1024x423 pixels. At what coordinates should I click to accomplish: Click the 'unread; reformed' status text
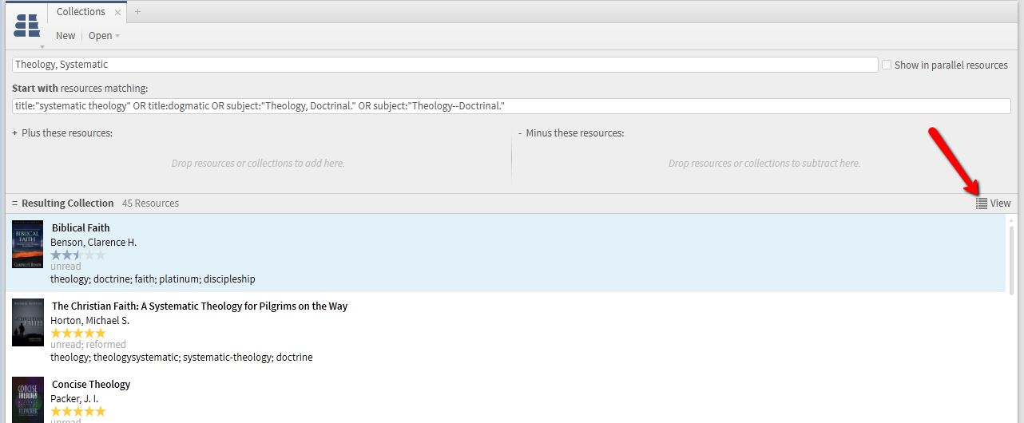[x=88, y=345]
